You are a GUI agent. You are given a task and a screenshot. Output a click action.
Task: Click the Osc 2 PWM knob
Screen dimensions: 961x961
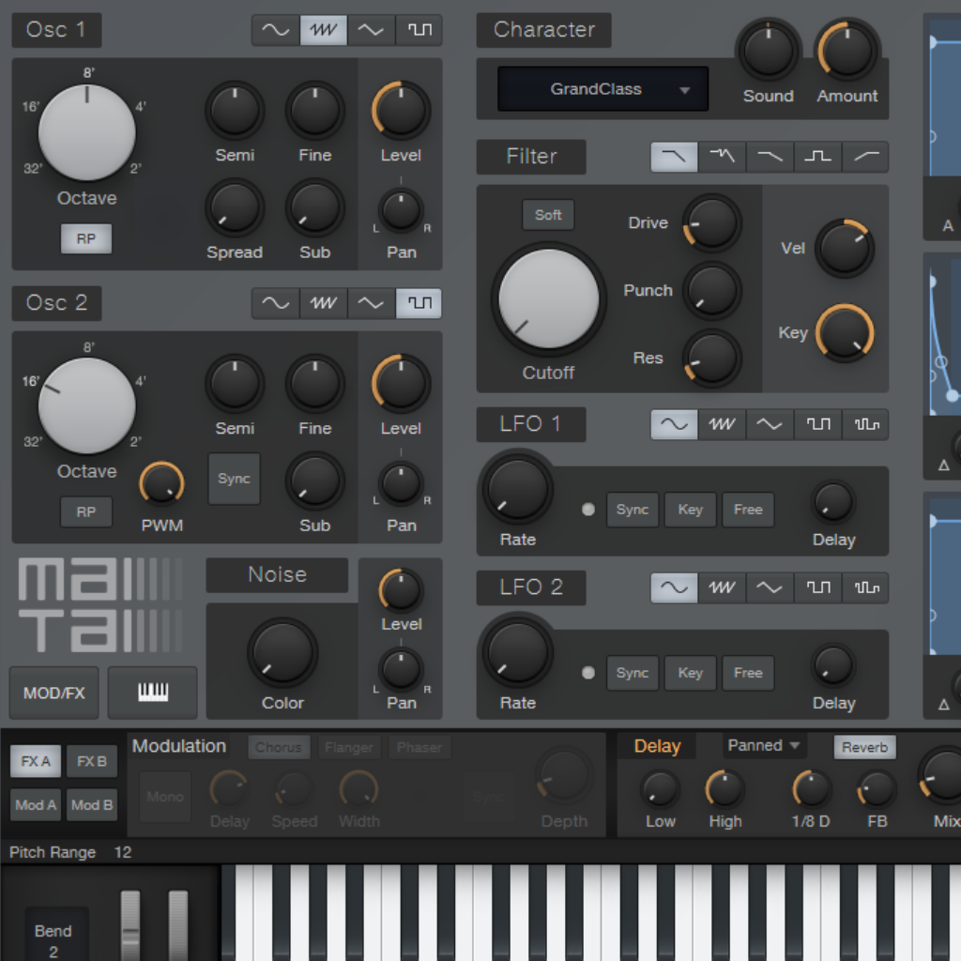[161, 484]
